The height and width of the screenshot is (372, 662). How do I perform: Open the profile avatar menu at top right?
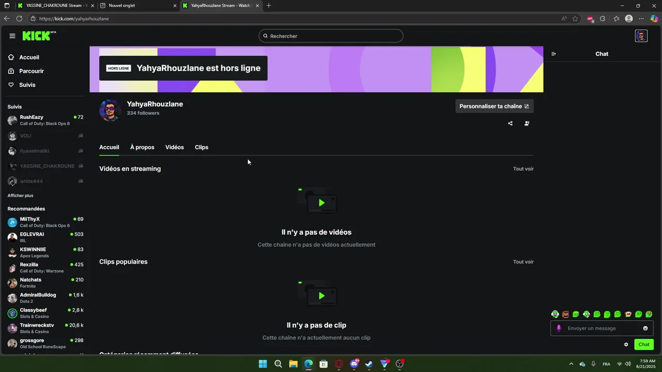pyautogui.click(x=641, y=36)
